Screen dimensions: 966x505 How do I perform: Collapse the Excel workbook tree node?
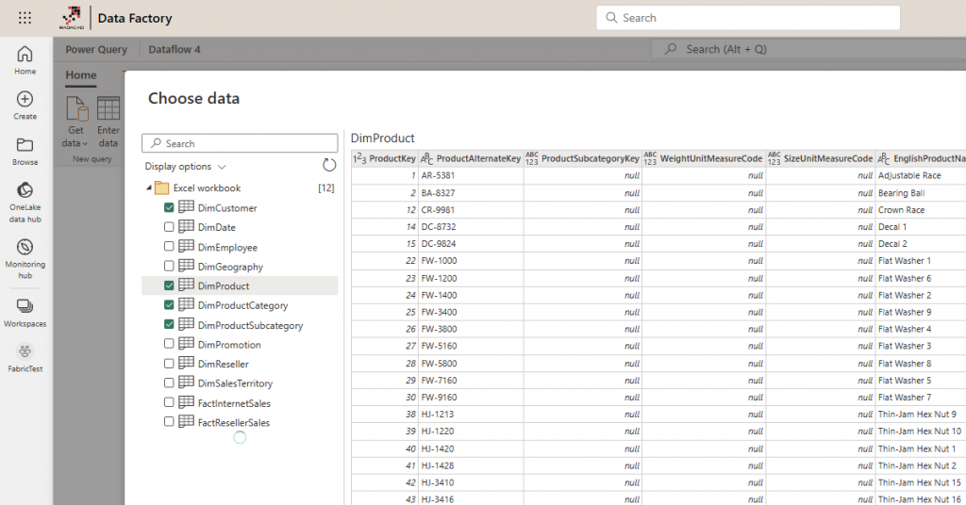149,188
